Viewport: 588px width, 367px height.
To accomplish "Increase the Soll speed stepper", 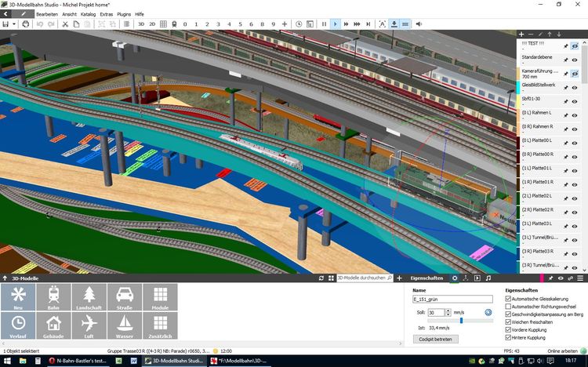I will 449,310.
